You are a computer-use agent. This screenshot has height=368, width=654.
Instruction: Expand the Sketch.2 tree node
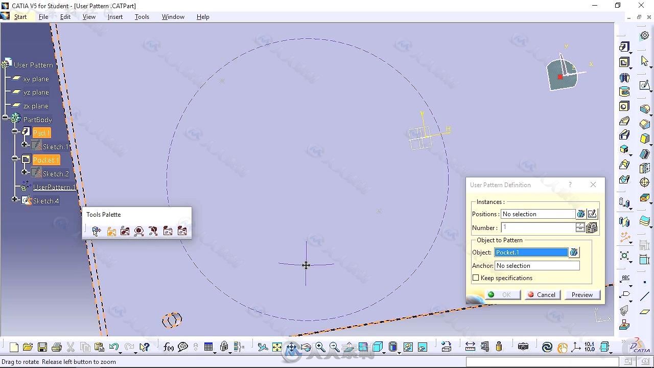point(25,172)
